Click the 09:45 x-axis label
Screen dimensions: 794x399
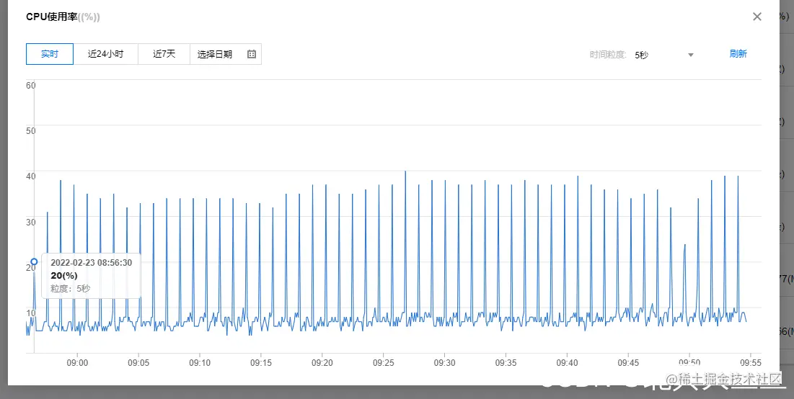pyautogui.click(x=628, y=363)
